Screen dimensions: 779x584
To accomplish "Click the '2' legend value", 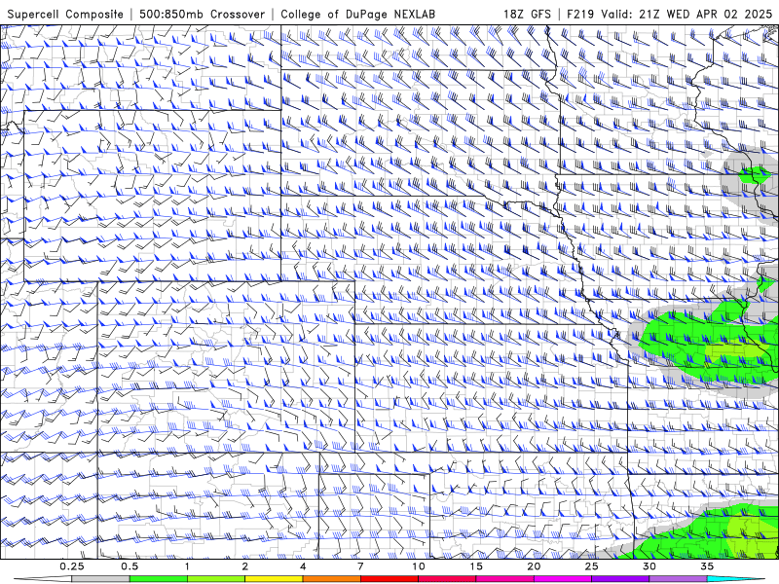I will tap(245, 566).
